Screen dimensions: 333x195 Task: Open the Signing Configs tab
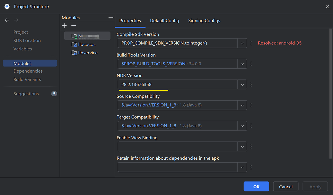pos(204,20)
